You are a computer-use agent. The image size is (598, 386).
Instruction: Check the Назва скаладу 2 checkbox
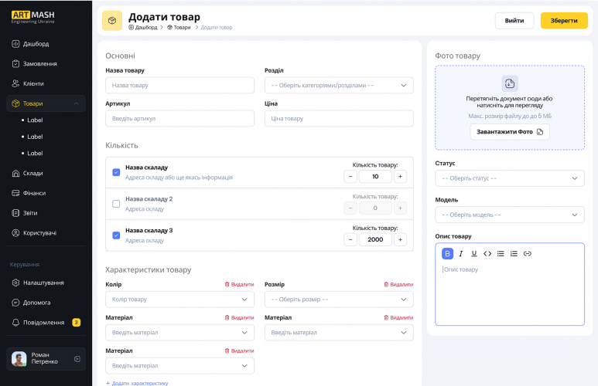tap(116, 204)
